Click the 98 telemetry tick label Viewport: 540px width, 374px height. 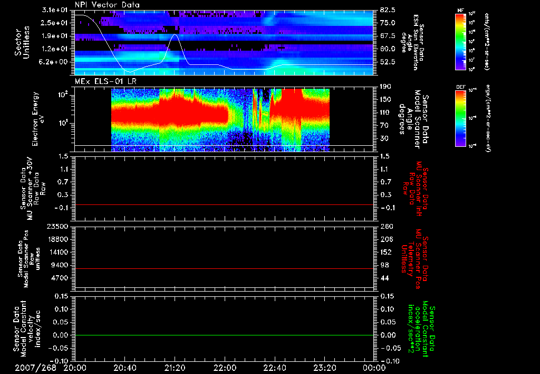pyautogui.click(x=384, y=265)
